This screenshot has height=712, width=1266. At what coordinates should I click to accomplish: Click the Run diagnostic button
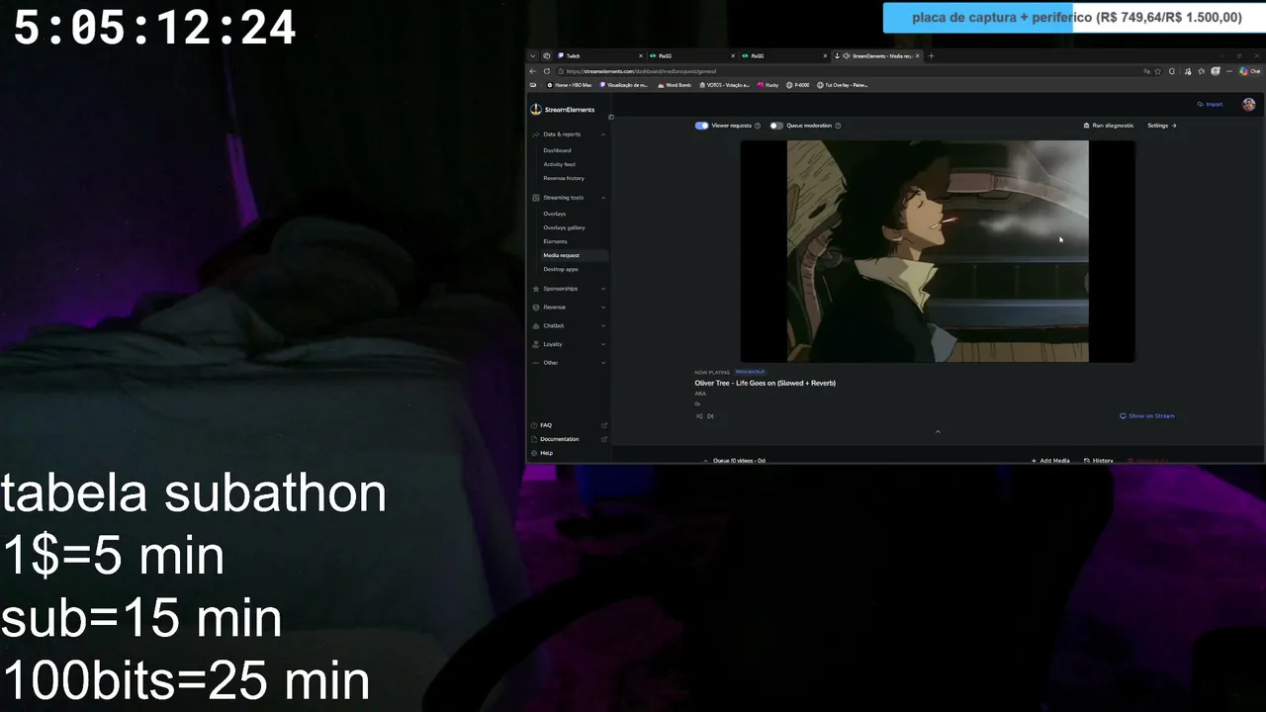1109,126
